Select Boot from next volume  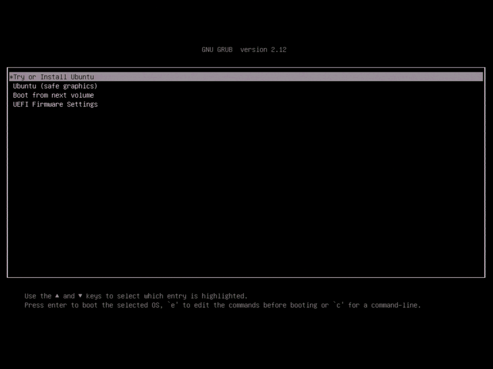[x=53, y=95]
